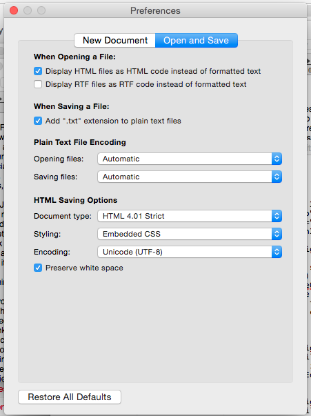311x416 pixels.
Task: Enable Display RTF files as RTF code
Action: pos(38,84)
